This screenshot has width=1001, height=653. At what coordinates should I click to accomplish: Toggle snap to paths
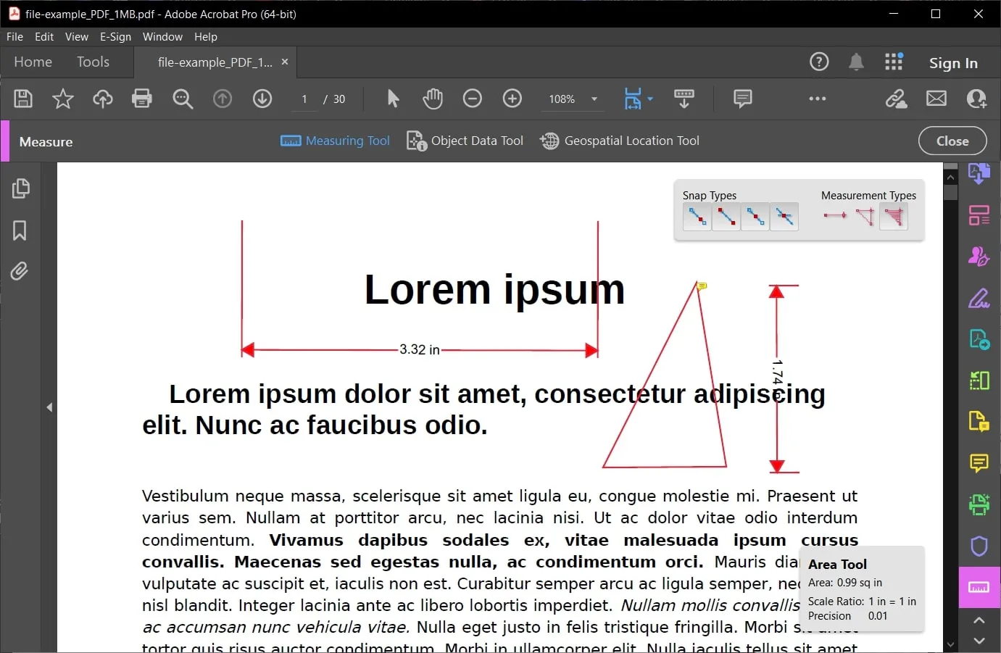tap(697, 217)
